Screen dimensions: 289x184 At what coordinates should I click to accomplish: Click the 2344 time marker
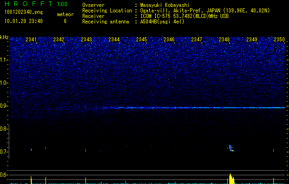tap(114, 40)
